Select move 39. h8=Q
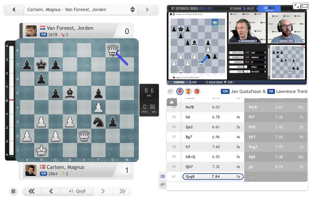Image resolution: width=312 pixels, height=199 pixels. 212,157
